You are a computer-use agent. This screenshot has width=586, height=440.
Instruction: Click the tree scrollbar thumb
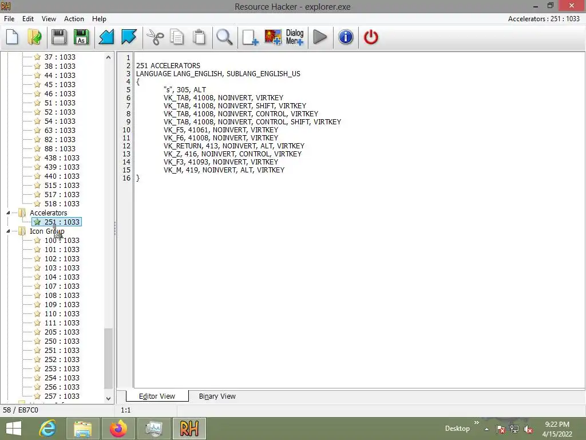(108, 359)
